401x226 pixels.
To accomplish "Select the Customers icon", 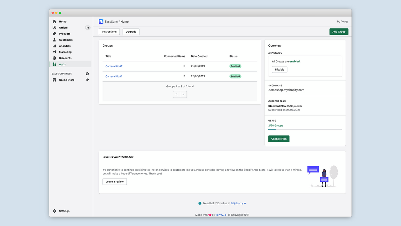I will pyautogui.click(x=54, y=40).
